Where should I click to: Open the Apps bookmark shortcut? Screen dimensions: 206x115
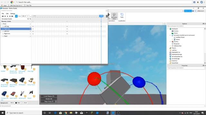point(4,5)
